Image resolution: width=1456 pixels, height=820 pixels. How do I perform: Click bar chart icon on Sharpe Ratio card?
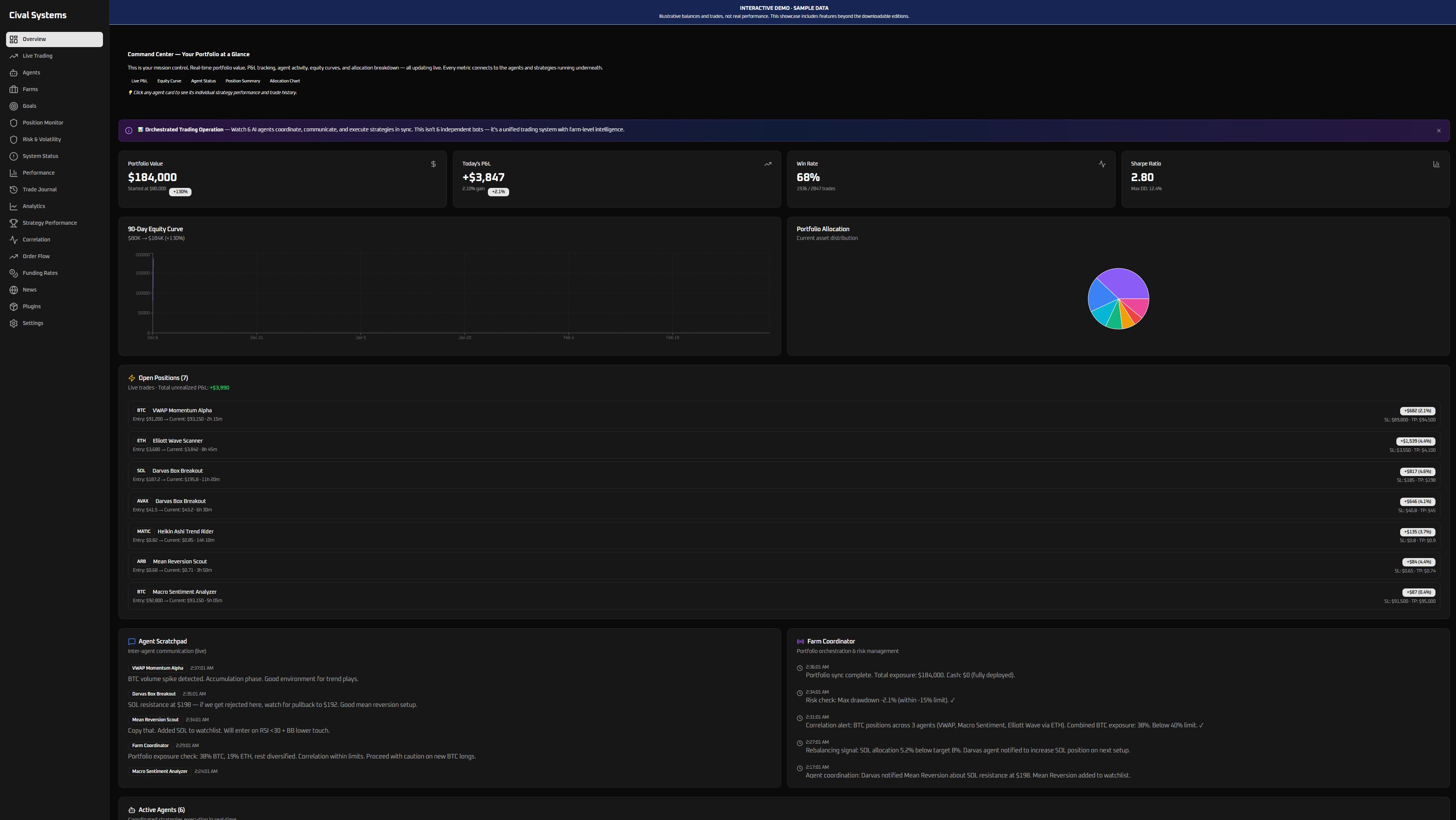1436,164
